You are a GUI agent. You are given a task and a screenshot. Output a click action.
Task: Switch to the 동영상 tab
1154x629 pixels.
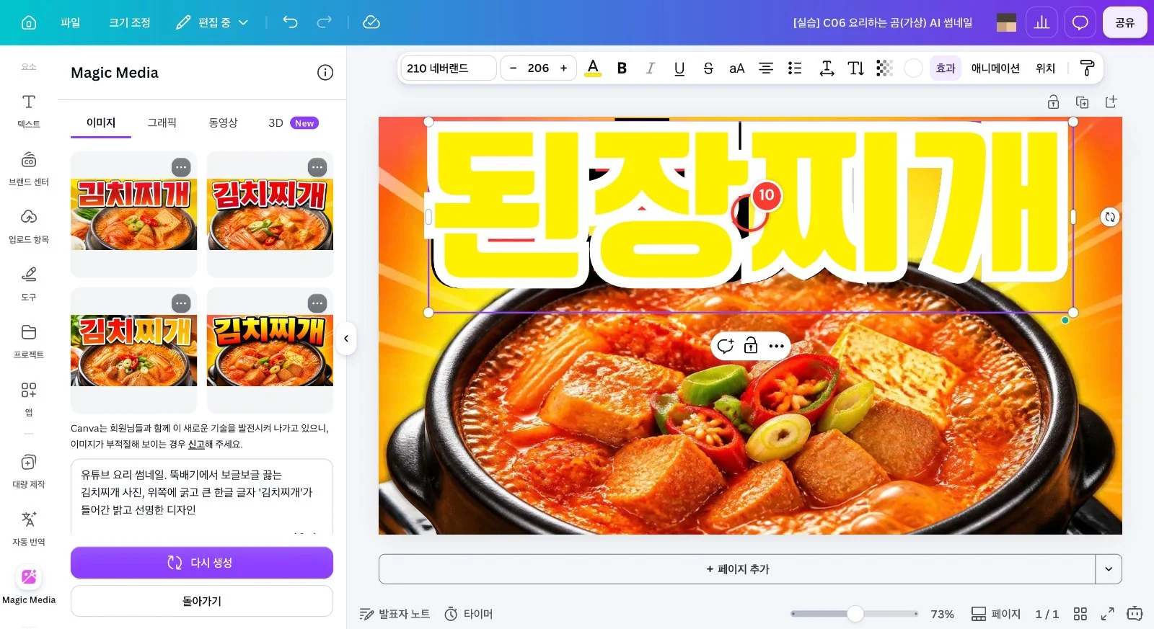tap(223, 122)
